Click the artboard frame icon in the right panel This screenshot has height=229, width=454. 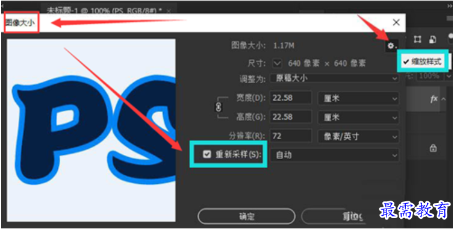click(417, 40)
